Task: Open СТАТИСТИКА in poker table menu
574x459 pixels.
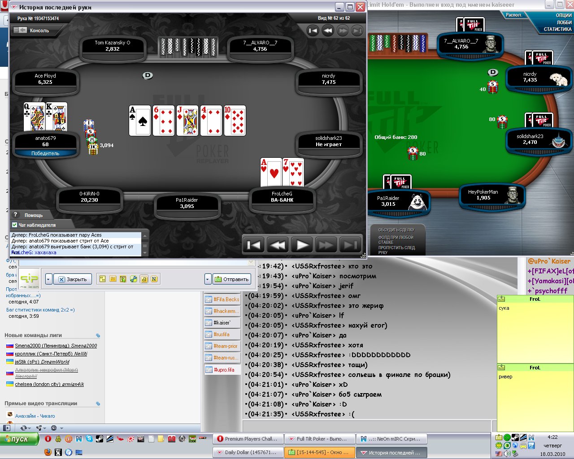Action: (558, 29)
